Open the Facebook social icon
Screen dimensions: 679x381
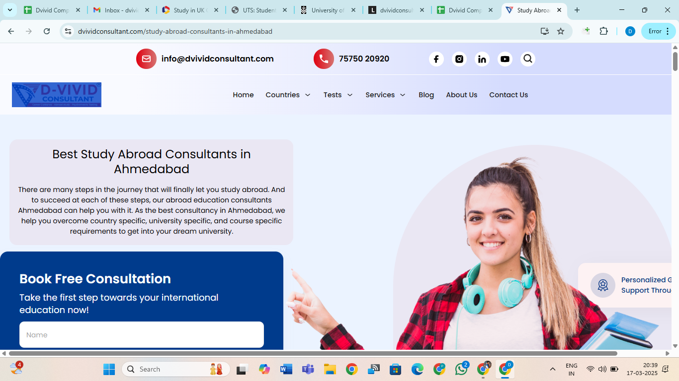(x=436, y=59)
